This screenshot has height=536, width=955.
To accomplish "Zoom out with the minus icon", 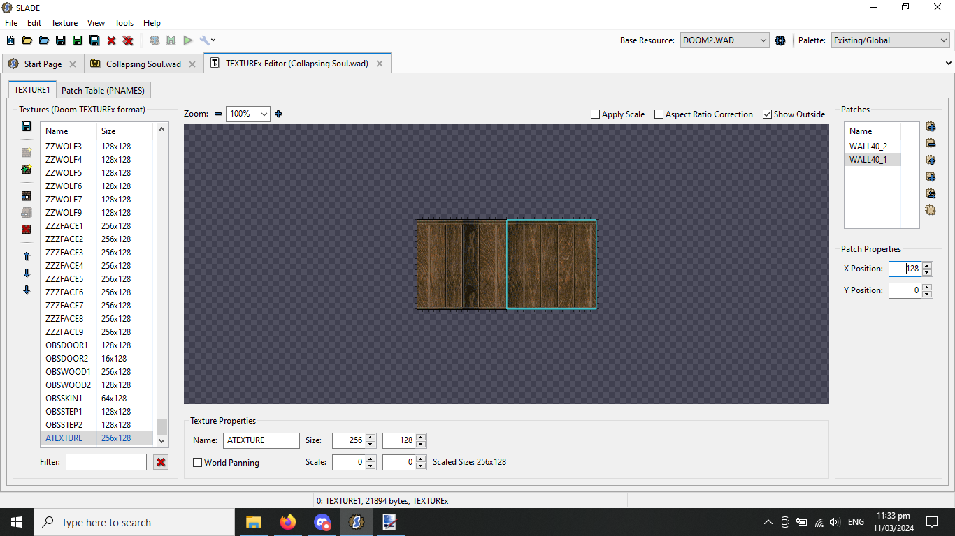I will [x=218, y=114].
